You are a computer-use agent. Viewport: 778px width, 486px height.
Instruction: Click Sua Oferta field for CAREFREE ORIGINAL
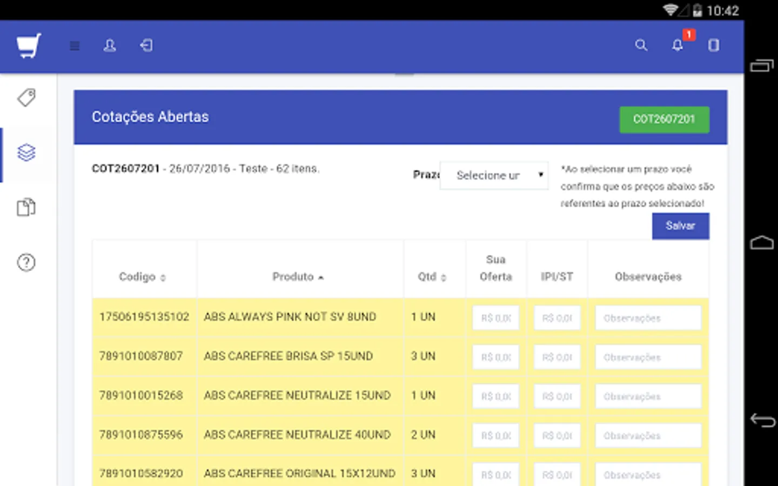click(495, 474)
